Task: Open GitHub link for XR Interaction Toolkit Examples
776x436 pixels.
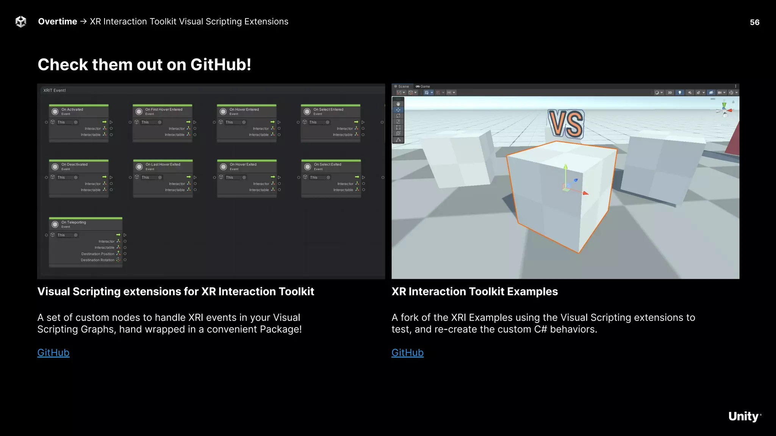Action: pyautogui.click(x=408, y=352)
